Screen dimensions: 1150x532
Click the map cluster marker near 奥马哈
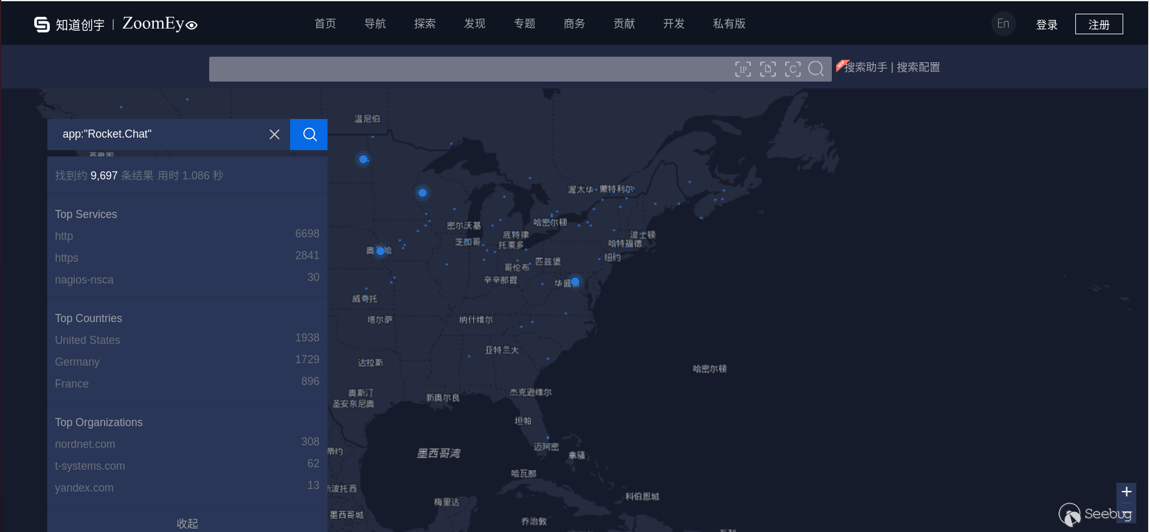pyautogui.click(x=380, y=251)
